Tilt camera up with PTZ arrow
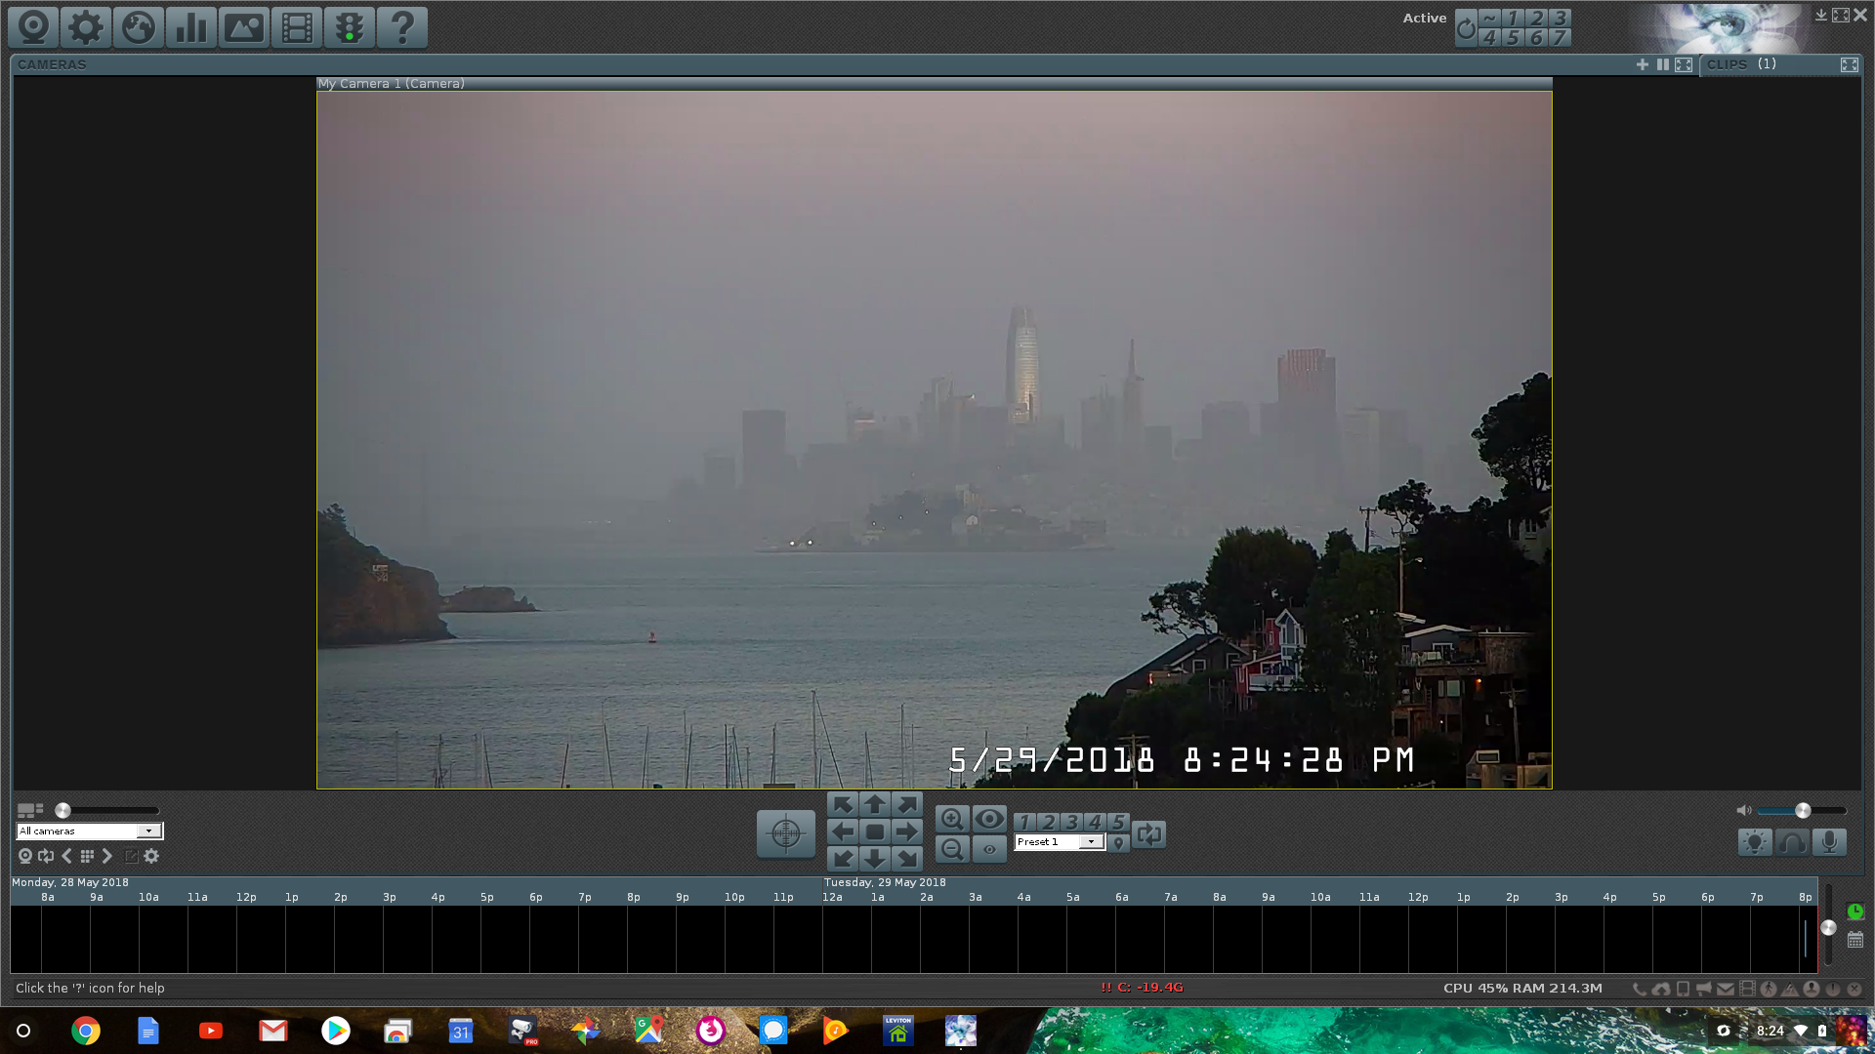The image size is (1875, 1054). click(x=875, y=804)
